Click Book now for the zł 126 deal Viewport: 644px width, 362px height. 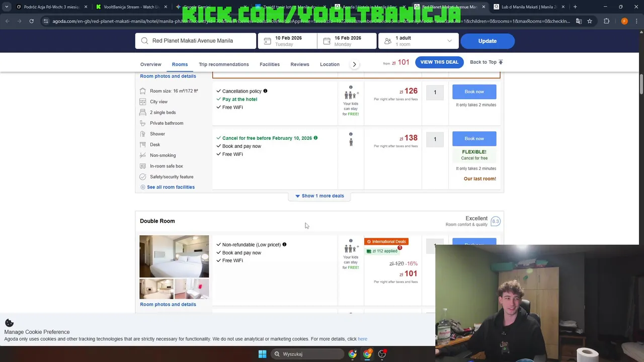pyautogui.click(x=474, y=92)
